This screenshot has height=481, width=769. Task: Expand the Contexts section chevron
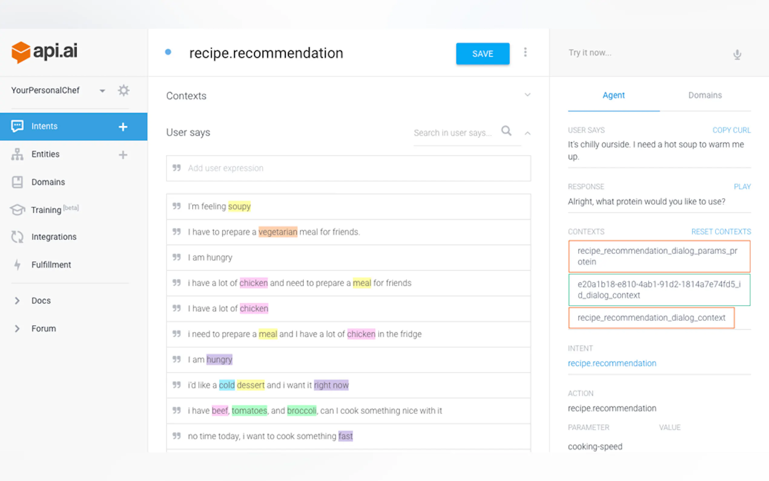click(527, 95)
